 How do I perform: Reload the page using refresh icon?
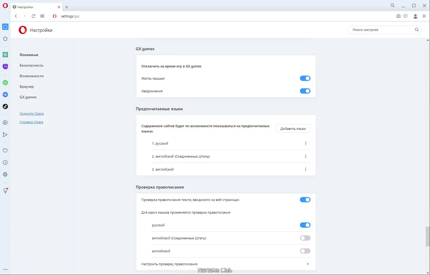click(x=33, y=16)
